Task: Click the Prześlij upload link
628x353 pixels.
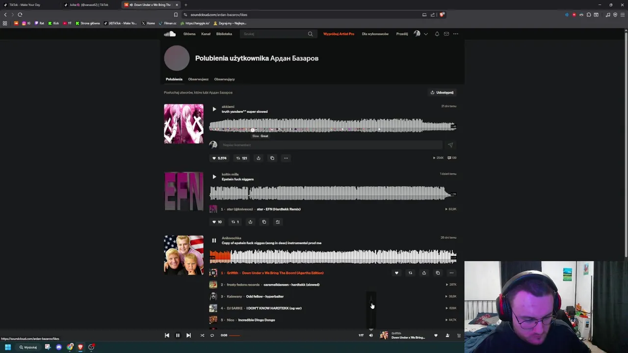Action: [x=402, y=34]
